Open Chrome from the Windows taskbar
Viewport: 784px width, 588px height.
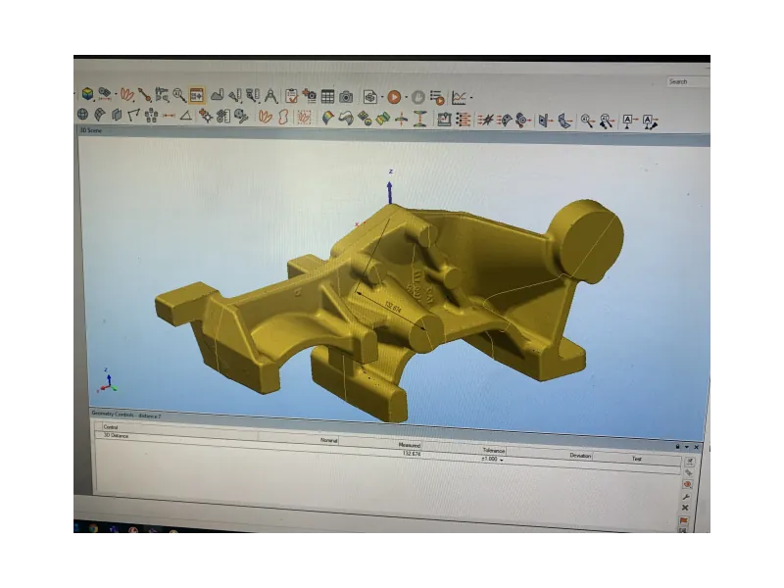pos(93,528)
